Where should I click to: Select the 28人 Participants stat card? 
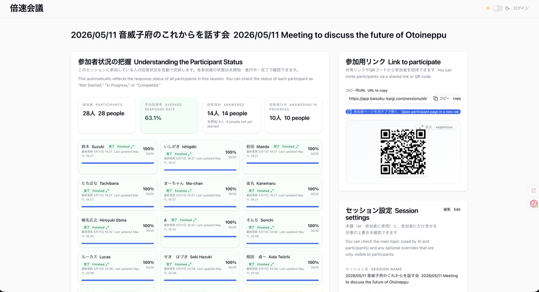click(107, 115)
